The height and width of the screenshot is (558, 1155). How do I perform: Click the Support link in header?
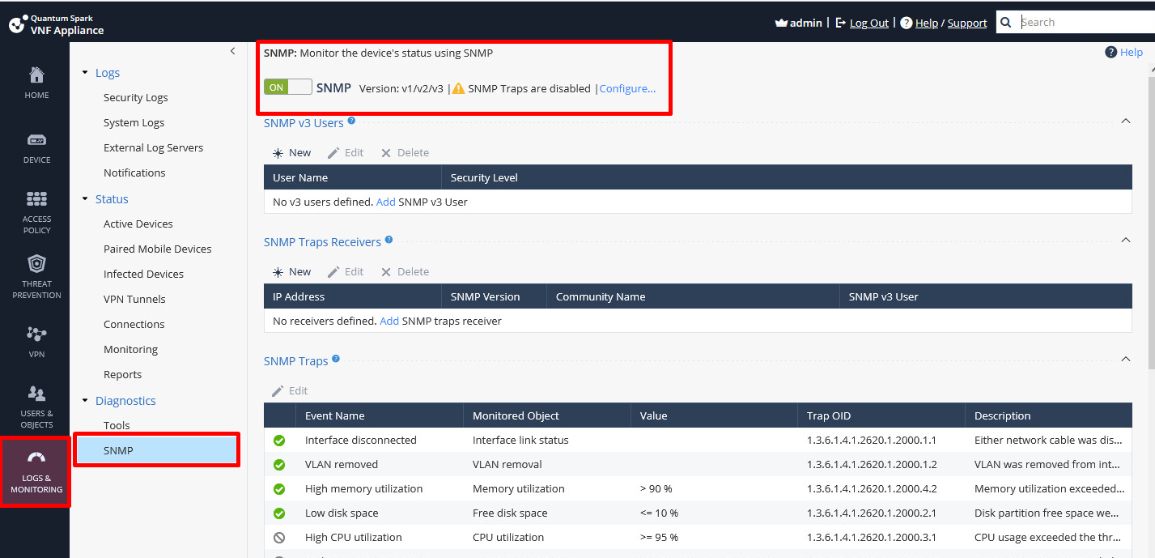(967, 23)
